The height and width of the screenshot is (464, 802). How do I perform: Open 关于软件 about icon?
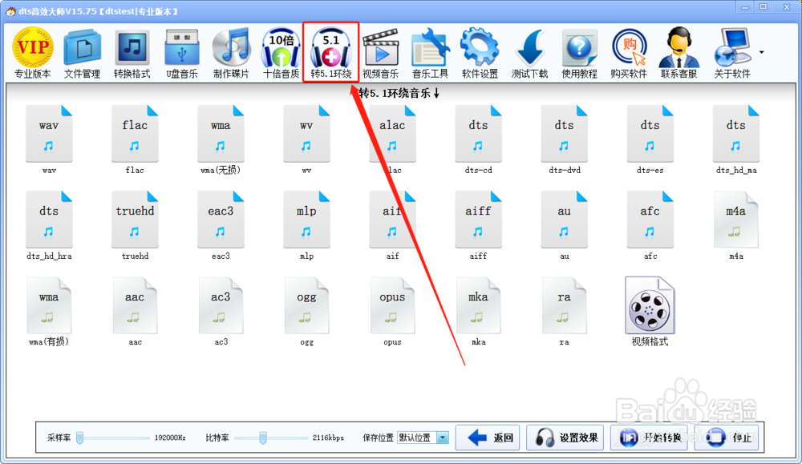point(732,53)
